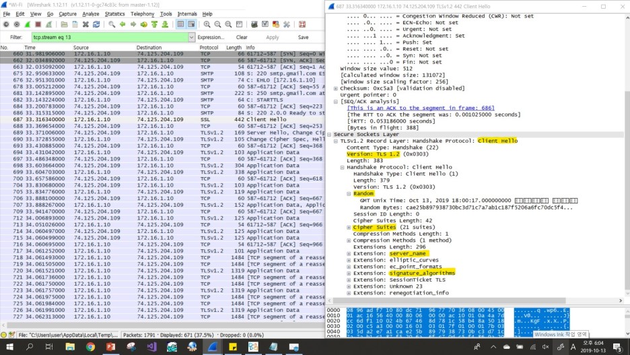Open the display filter history dropdown
Image resolution: width=630 pixels, height=355 pixels.
click(191, 38)
